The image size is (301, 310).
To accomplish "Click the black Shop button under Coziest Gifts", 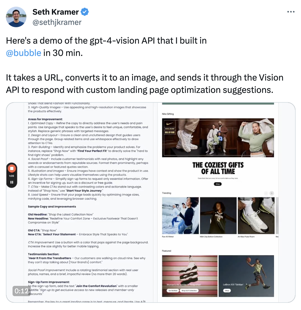I will 218,184.
